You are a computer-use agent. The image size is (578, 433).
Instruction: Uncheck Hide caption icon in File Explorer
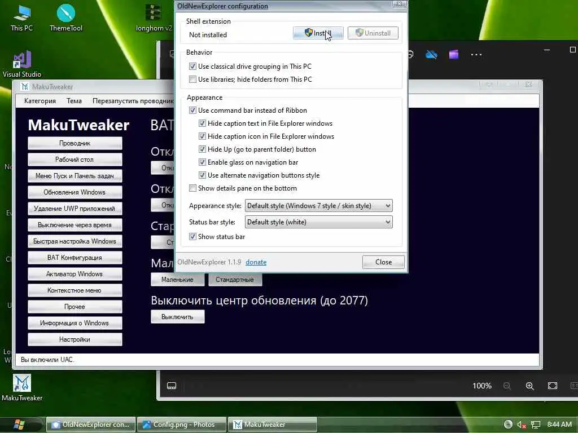202,136
